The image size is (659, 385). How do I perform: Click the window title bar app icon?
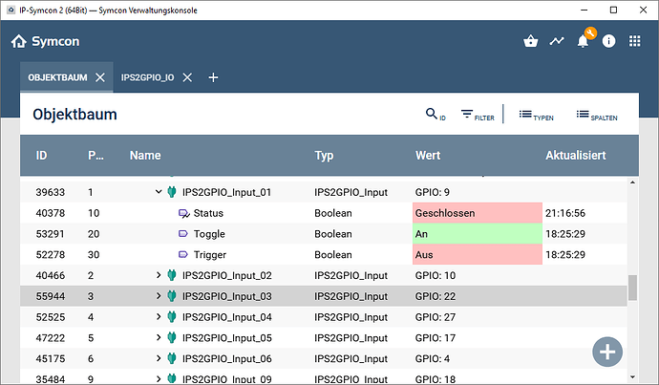coord(11,11)
